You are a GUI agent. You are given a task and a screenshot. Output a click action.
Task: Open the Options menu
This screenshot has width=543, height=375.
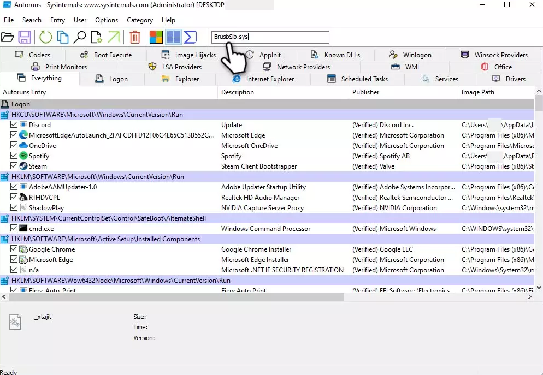[x=107, y=20]
